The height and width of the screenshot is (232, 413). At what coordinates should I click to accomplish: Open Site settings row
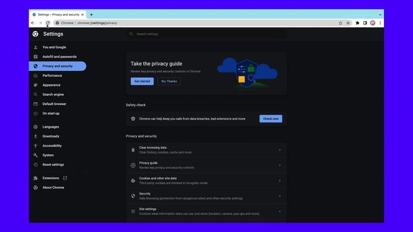[206, 211]
